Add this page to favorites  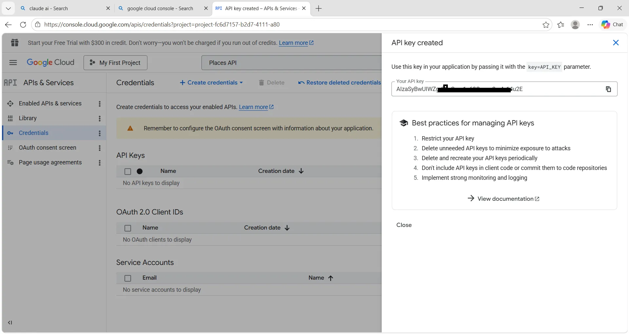pos(545,25)
